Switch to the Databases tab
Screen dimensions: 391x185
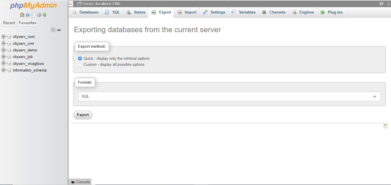[x=85, y=12]
